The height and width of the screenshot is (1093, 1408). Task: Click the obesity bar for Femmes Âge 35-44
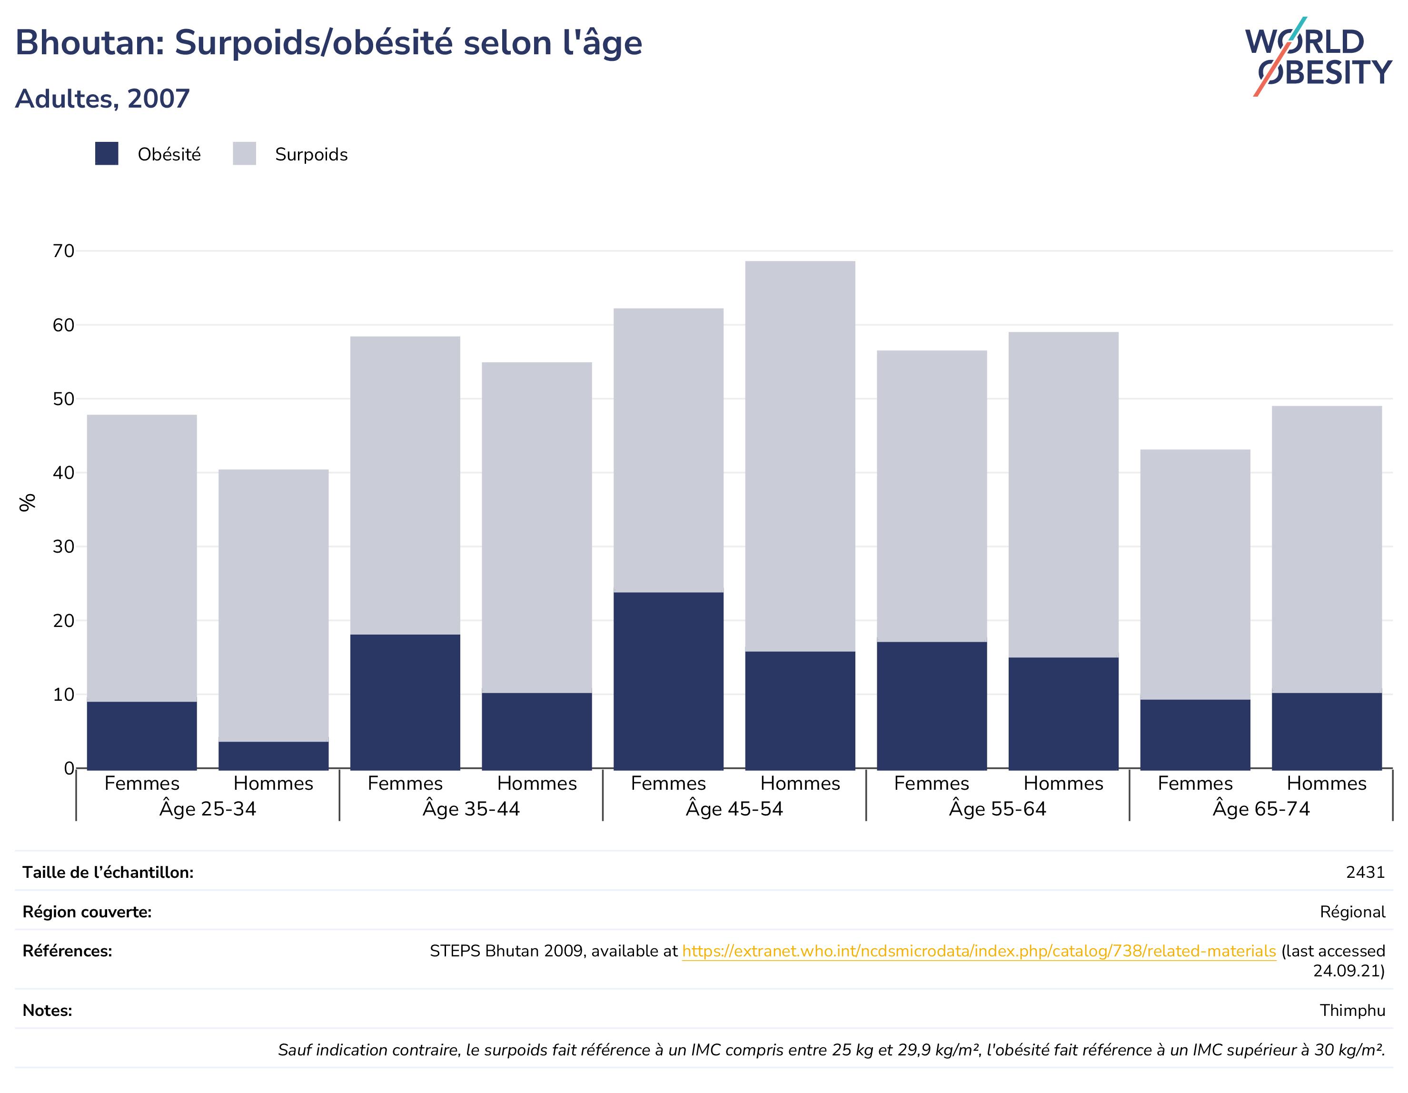[x=405, y=702]
